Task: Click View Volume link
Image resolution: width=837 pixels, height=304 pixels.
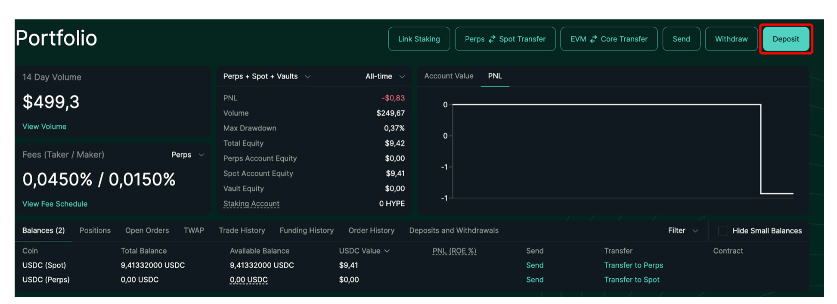Action: point(44,127)
